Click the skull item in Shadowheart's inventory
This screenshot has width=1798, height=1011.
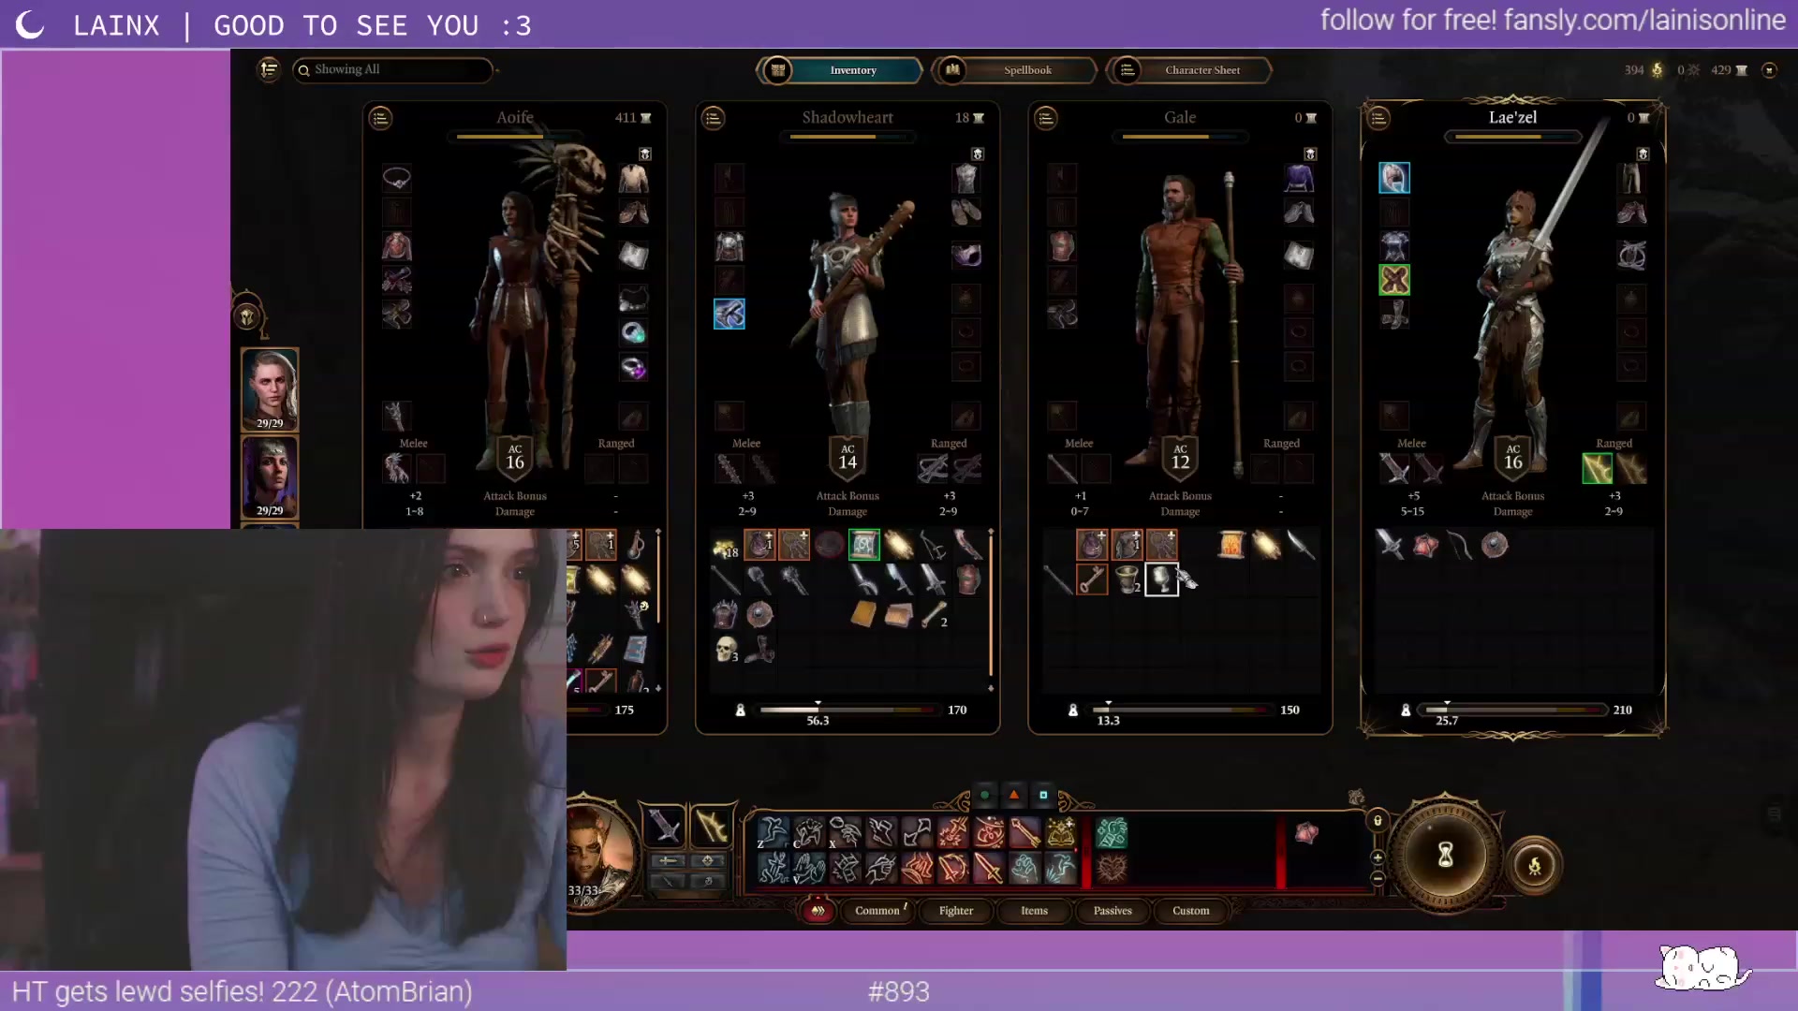tap(726, 649)
